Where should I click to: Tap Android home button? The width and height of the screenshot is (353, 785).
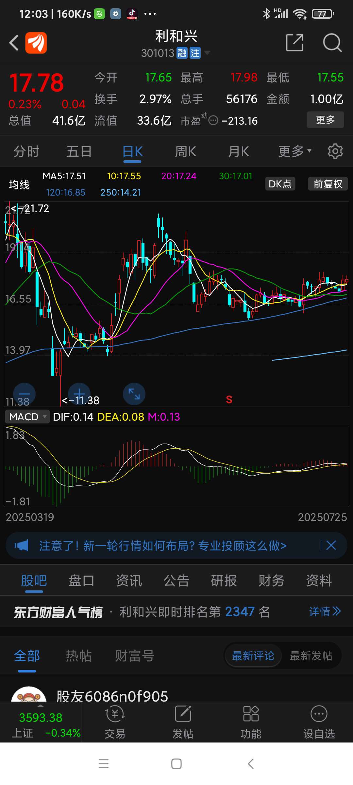pos(176,764)
